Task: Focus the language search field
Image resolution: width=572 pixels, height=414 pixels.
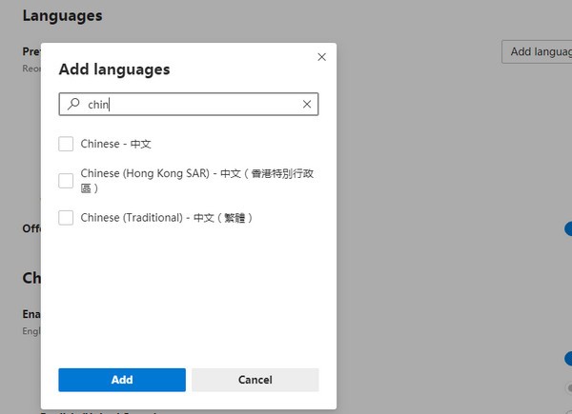Action: pos(191,105)
